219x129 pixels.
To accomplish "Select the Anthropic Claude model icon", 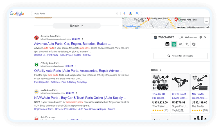I will click(x=180, y=44).
